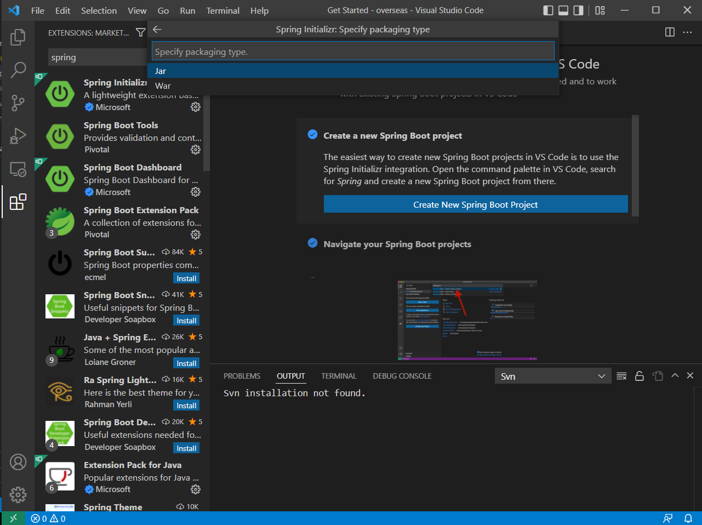Open gear menu for Extension Pack for Java
702x525 pixels.
tap(196, 489)
